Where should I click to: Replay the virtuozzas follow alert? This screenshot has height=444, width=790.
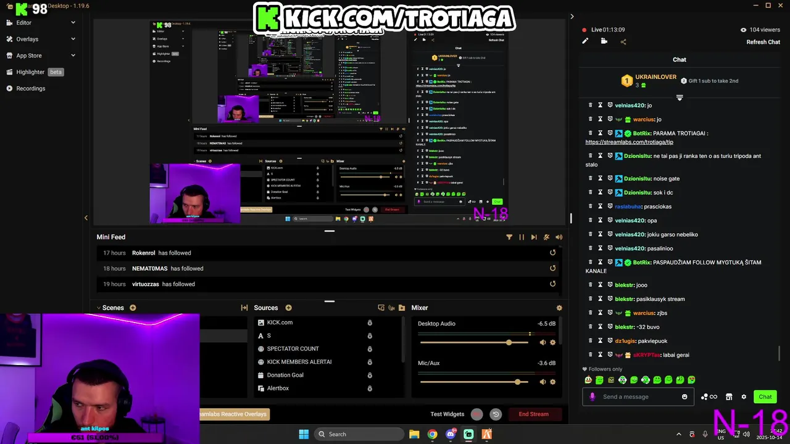click(552, 284)
